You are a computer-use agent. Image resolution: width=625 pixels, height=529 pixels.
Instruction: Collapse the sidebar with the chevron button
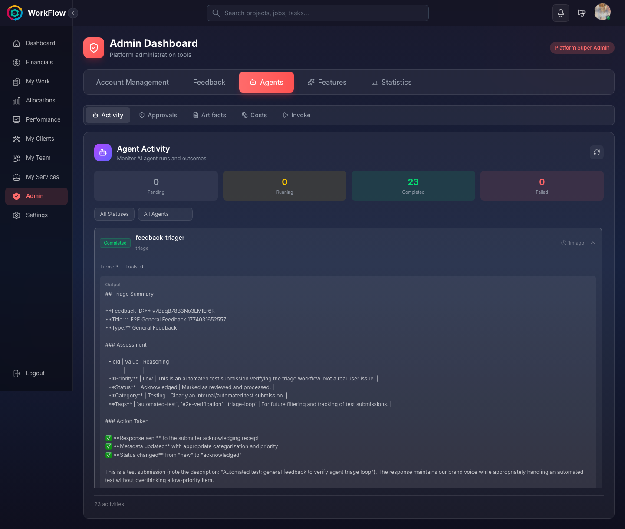coord(73,13)
